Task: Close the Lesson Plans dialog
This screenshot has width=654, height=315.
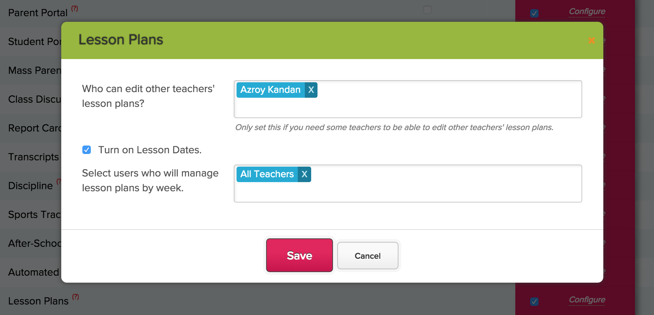Action: click(x=592, y=40)
